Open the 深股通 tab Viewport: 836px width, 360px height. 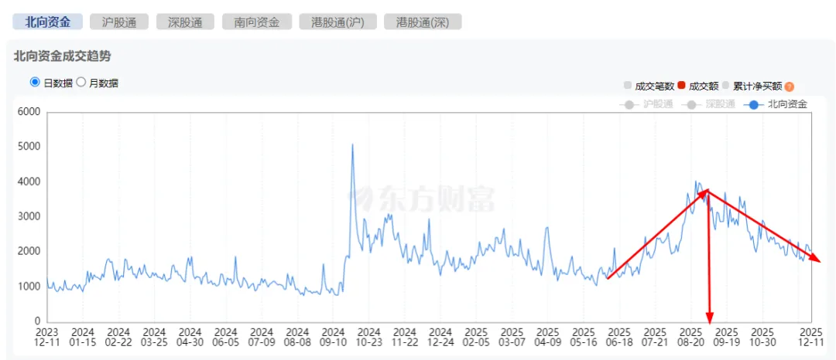click(x=185, y=22)
